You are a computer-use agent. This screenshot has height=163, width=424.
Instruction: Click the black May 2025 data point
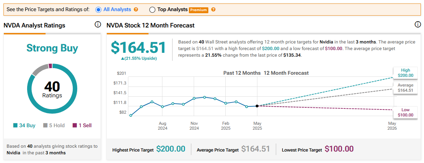click(257, 106)
